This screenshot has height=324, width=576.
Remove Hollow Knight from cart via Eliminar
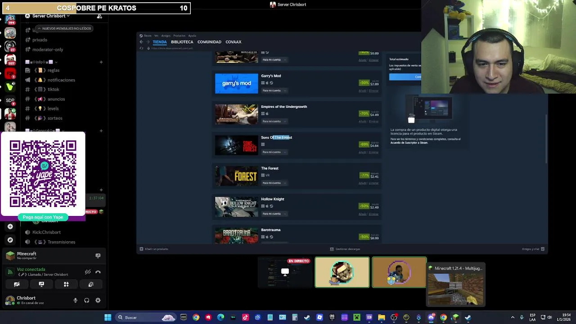pos(374,214)
